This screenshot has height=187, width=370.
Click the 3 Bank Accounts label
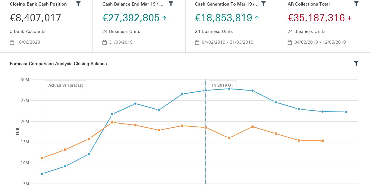pyautogui.click(x=27, y=31)
